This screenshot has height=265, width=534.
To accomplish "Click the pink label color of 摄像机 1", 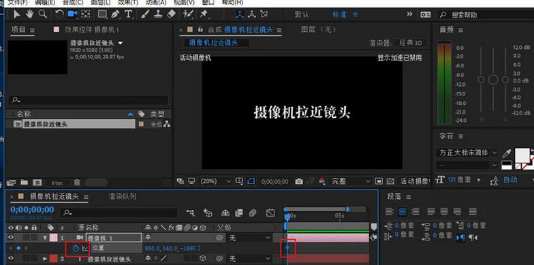I will click(53, 238).
